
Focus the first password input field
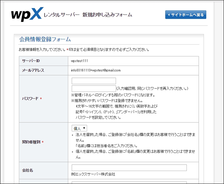click(x=94, y=81)
